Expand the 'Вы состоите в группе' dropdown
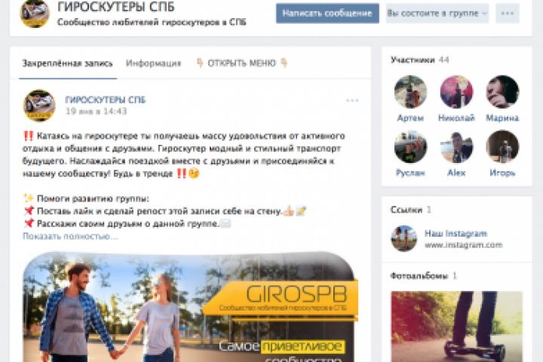The image size is (543, 362). [x=437, y=13]
